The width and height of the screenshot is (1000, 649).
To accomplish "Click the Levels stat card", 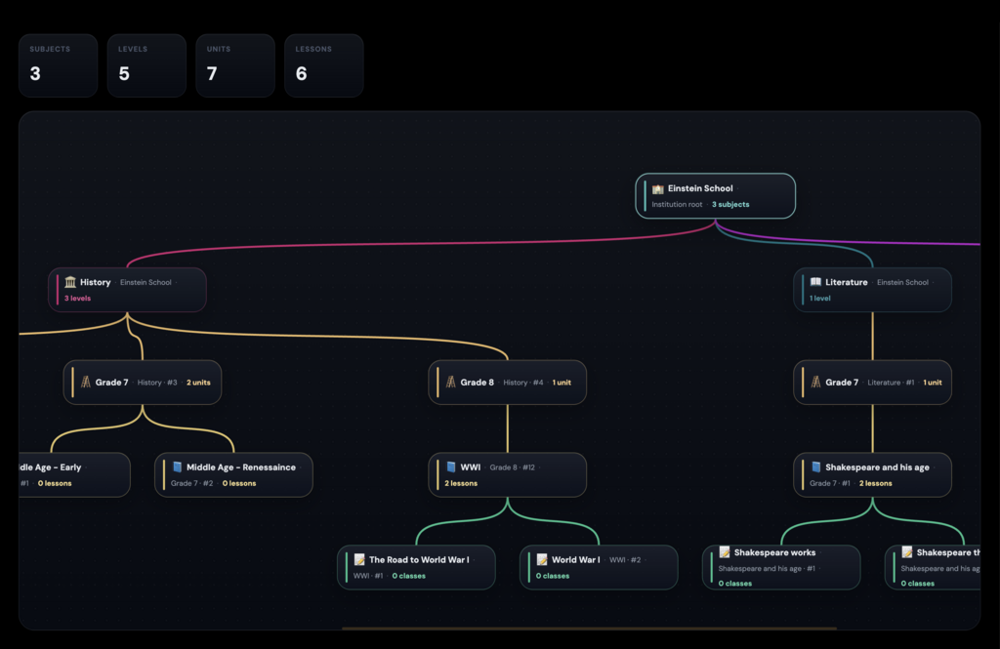I will click(146, 65).
